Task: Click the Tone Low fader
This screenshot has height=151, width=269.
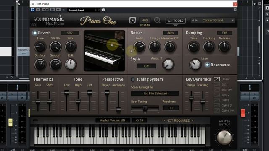Action: click(x=66, y=92)
